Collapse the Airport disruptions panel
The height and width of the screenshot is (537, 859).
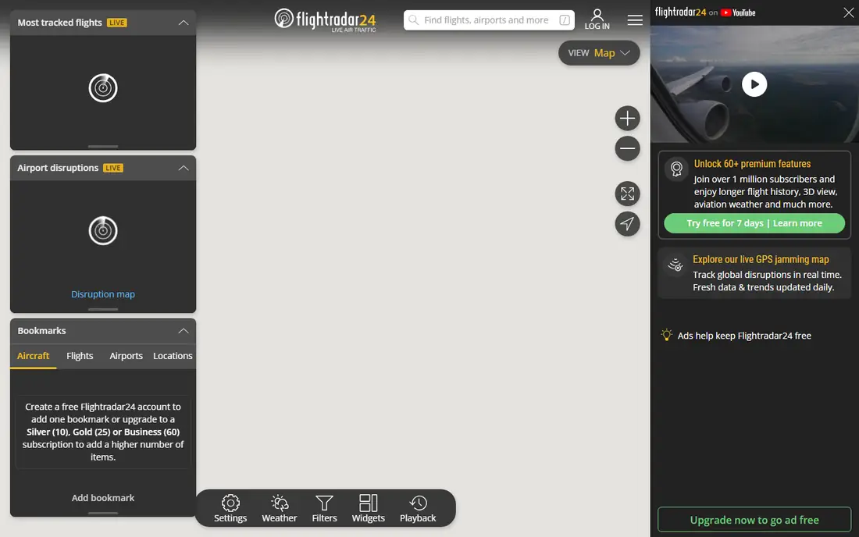184,168
